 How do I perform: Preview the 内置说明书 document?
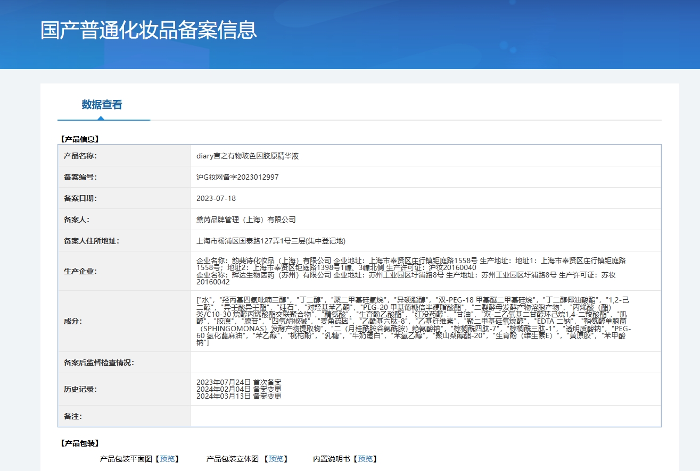[x=365, y=459]
